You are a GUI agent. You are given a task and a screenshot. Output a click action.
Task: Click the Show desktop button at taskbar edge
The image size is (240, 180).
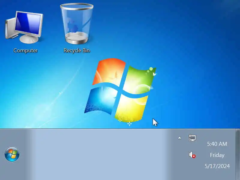click(238, 154)
